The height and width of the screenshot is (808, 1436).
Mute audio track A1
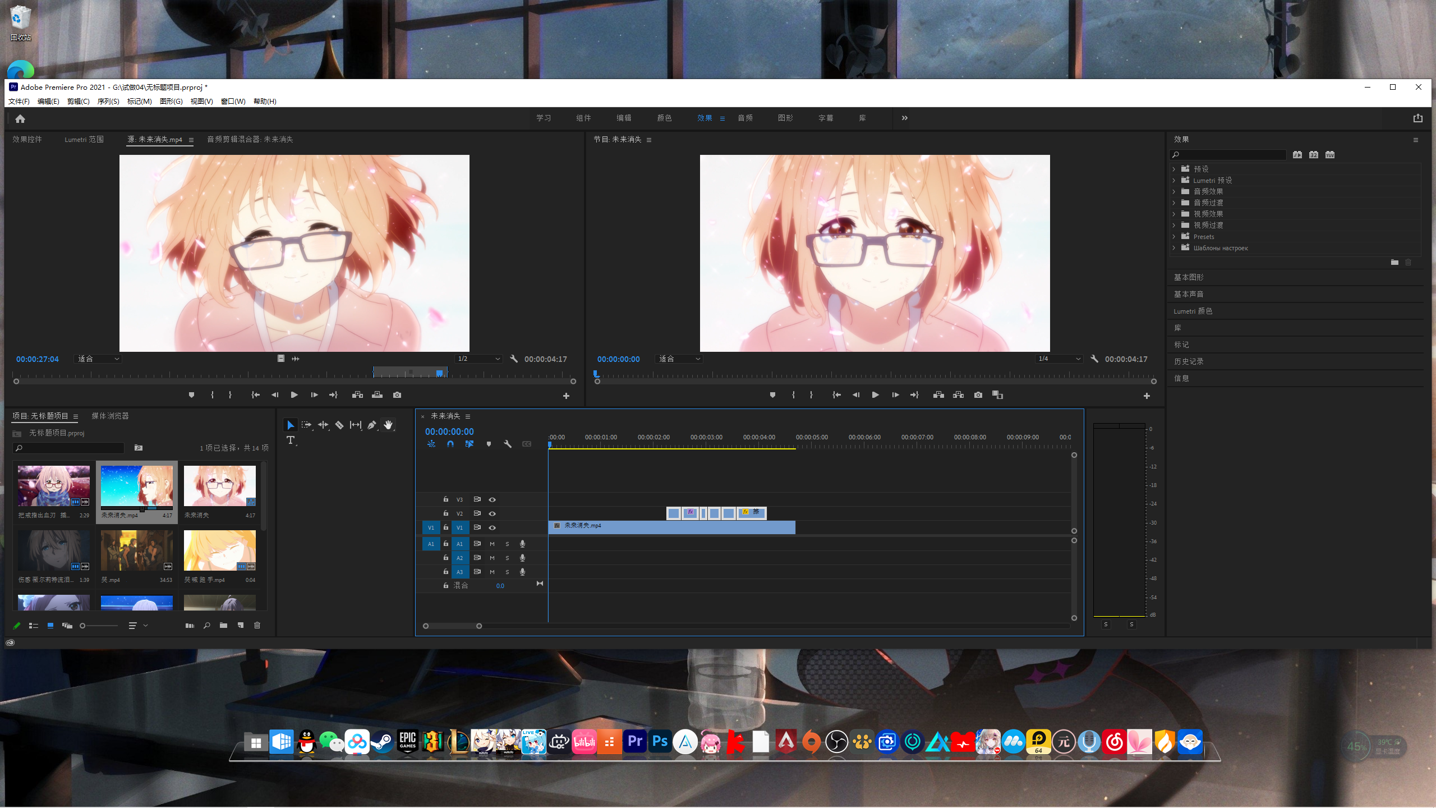tap(492, 544)
